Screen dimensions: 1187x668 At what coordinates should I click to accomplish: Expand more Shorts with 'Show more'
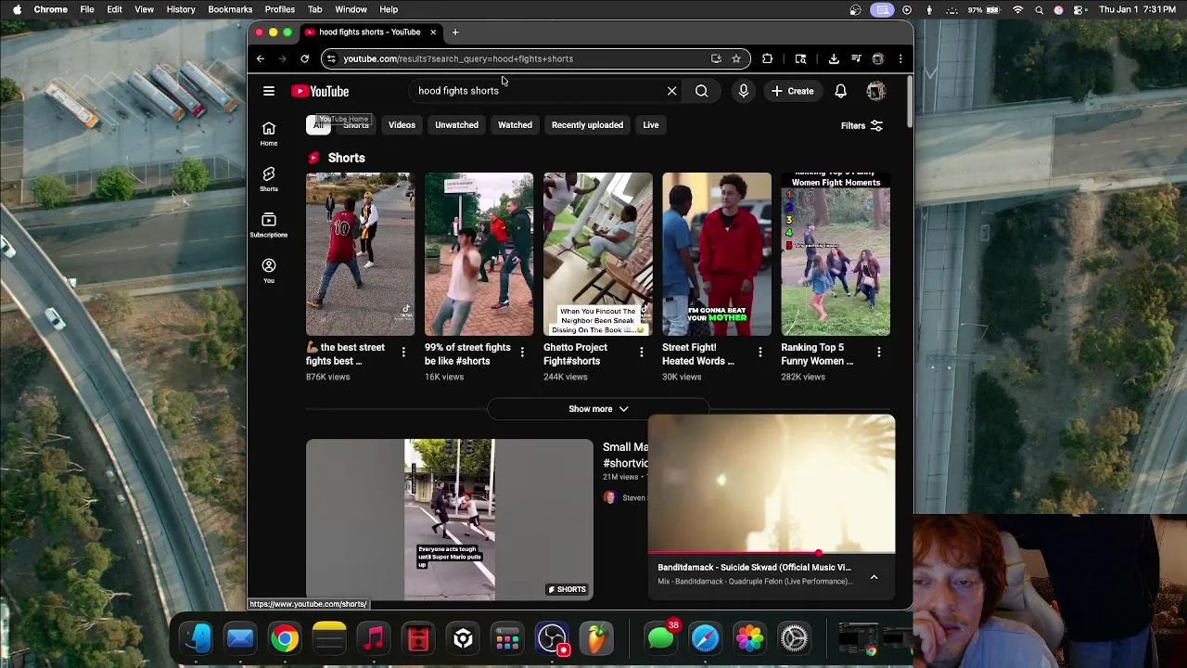598,408
